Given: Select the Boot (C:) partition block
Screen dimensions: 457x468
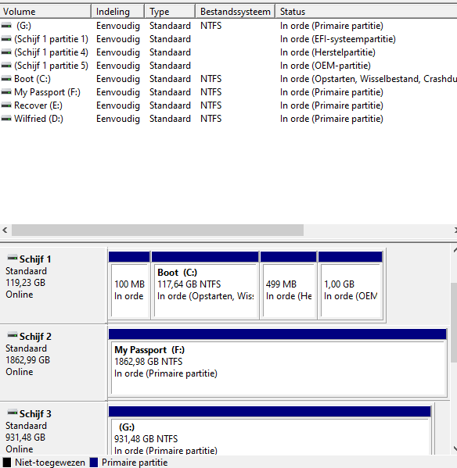Looking at the screenshot, I should tap(205, 285).
